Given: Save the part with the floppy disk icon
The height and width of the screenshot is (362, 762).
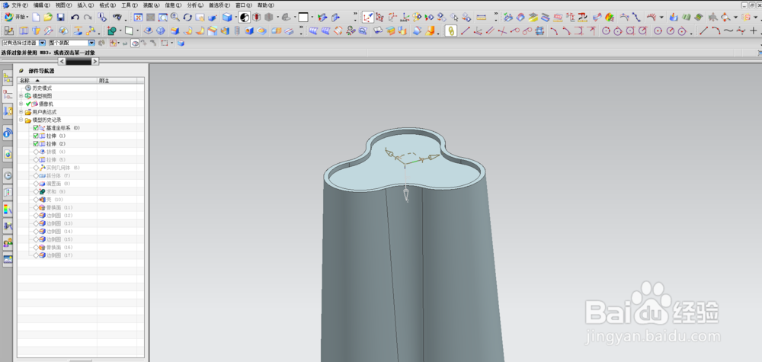Looking at the screenshot, I should pos(61,17).
